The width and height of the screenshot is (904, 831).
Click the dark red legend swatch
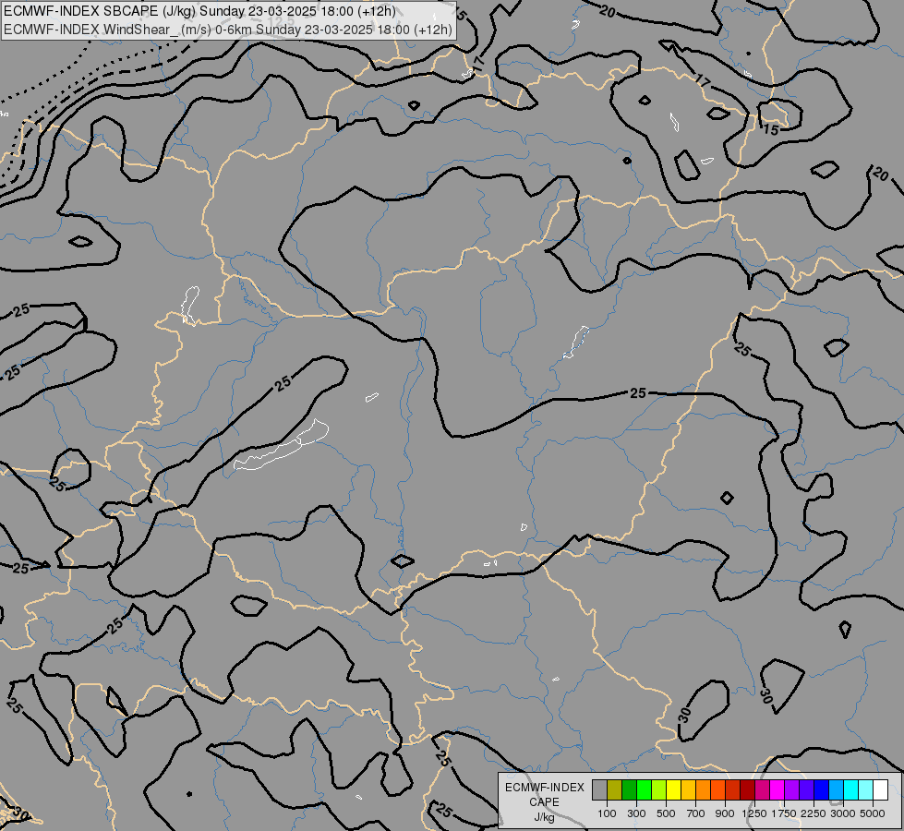(x=747, y=790)
